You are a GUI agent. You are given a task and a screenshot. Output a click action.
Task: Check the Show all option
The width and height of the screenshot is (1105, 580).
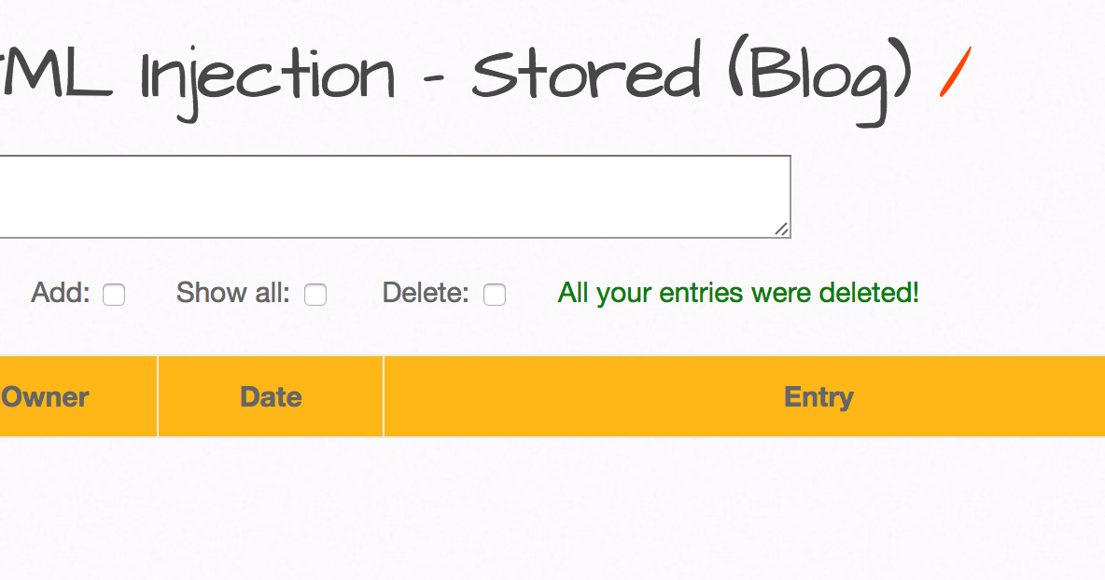(315, 295)
